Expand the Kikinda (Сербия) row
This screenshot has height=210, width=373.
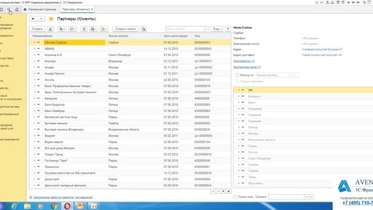34,43
